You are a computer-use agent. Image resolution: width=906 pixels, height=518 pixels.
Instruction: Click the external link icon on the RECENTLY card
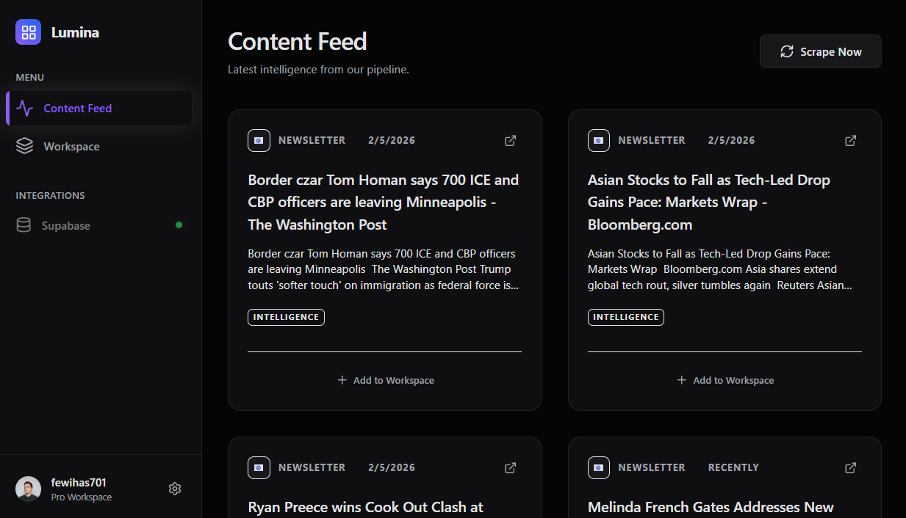(850, 467)
